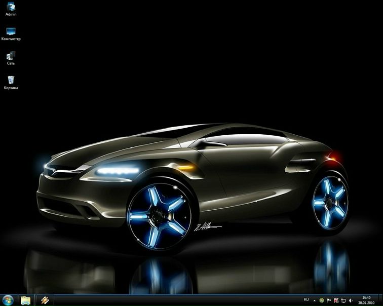This screenshot has width=383, height=306.
Task: Click the green round tray icon
Action: 322,300
